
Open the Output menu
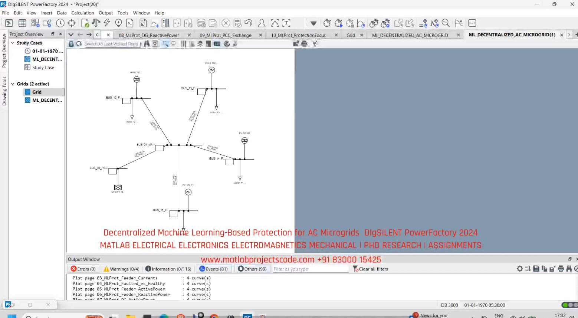[106, 13]
